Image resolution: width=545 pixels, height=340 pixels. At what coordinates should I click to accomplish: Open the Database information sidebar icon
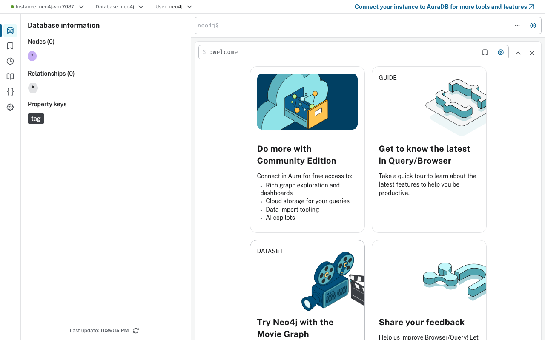click(x=10, y=31)
